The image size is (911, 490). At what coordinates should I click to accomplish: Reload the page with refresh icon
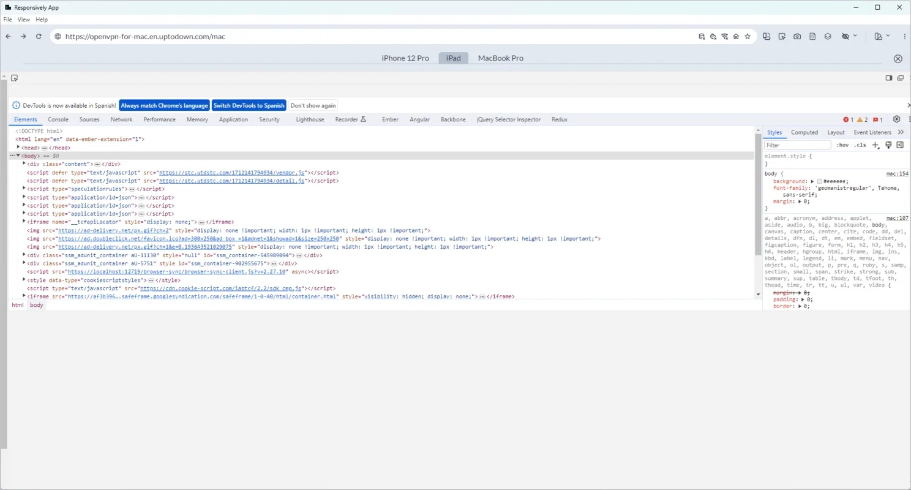(39, 37)
